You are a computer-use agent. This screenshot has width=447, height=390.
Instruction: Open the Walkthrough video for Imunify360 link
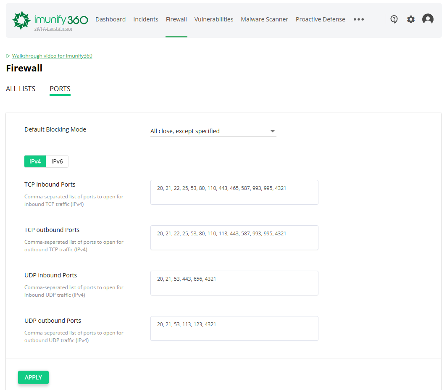(x=52, y=56)
